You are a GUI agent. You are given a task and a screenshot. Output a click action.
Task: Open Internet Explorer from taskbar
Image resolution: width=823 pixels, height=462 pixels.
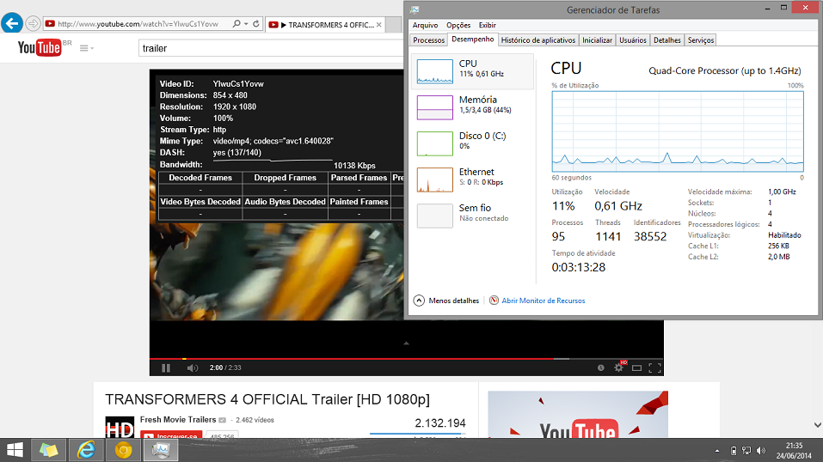(x=86, y=450)
